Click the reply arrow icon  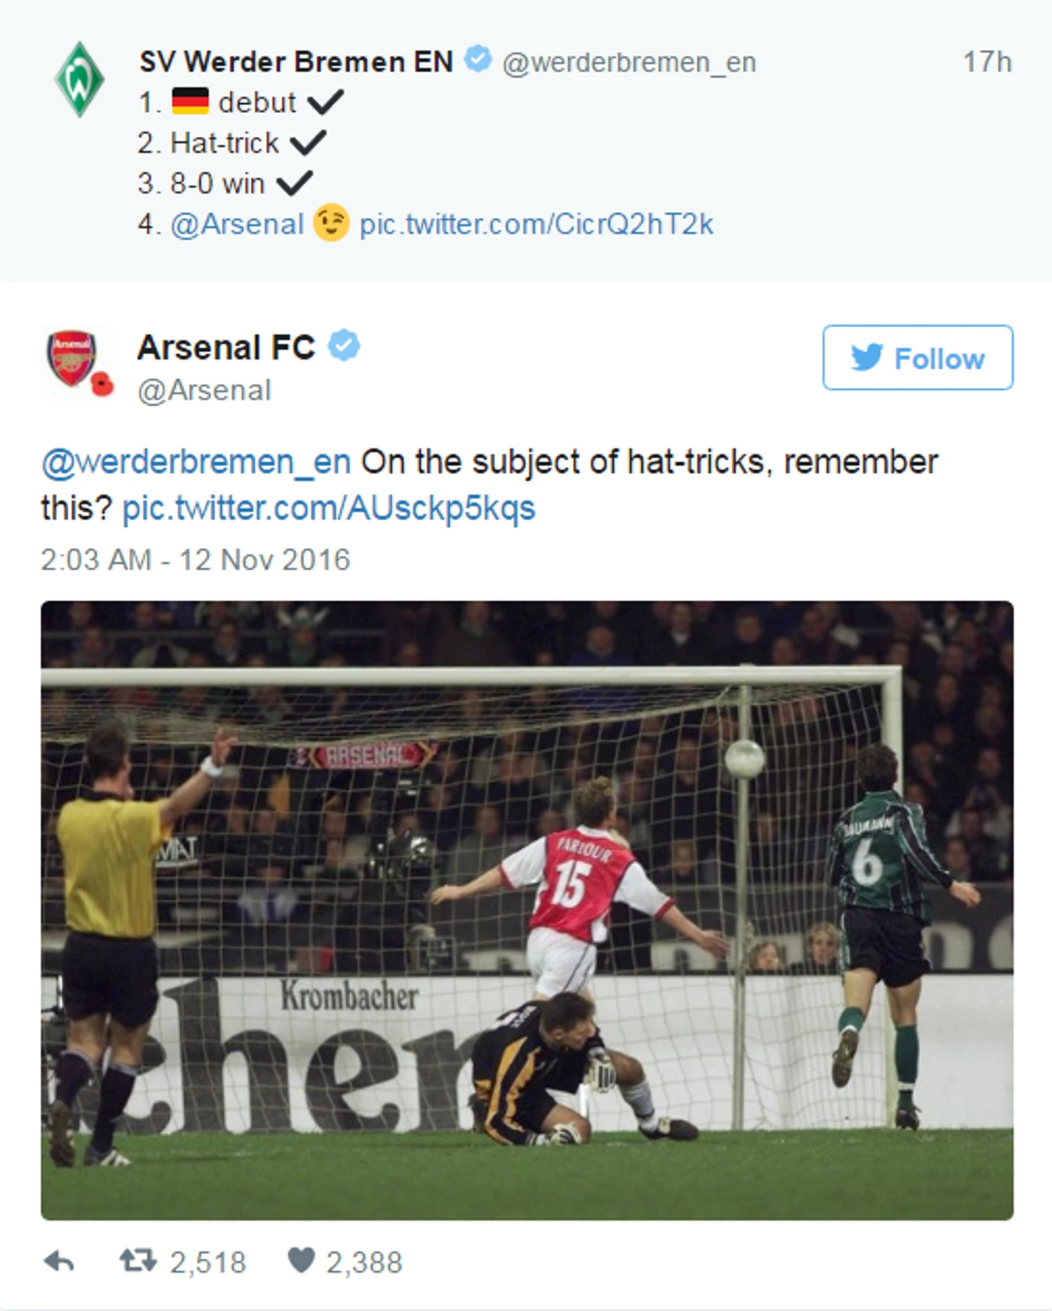(x=59, y=1261)
